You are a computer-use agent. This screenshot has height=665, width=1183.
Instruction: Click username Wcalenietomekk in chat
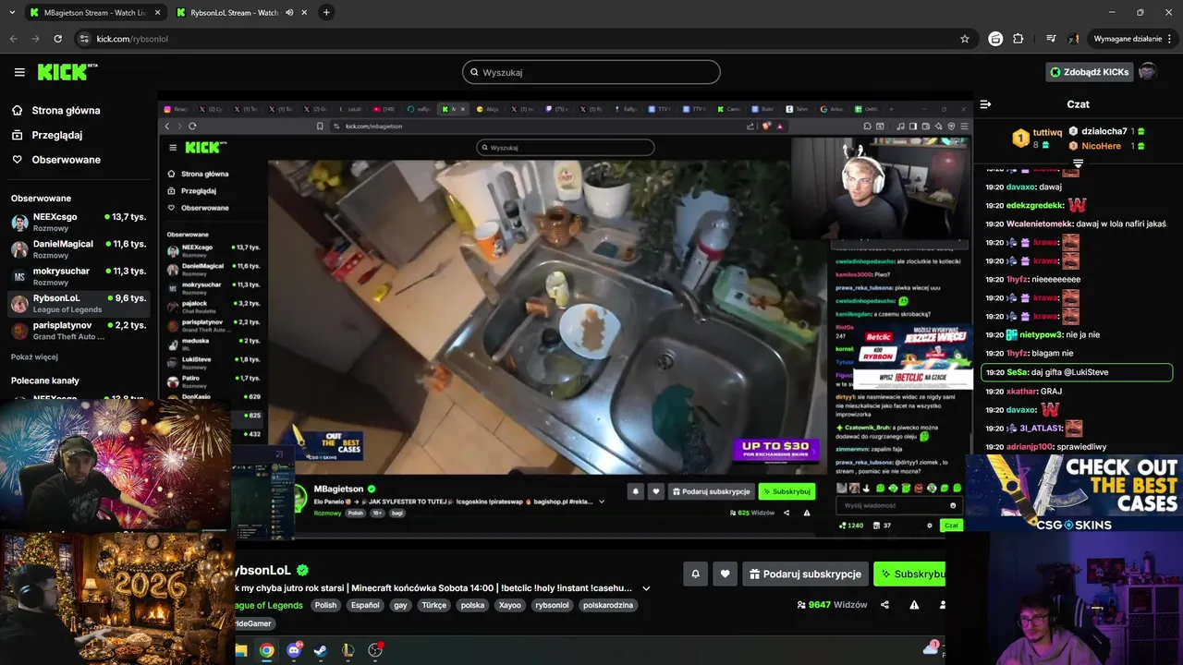[1040, 224]
